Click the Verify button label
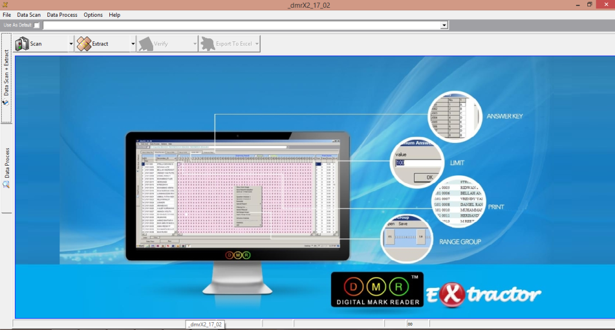The height and width of the screenshot is (330, 615). coord(161,44)
